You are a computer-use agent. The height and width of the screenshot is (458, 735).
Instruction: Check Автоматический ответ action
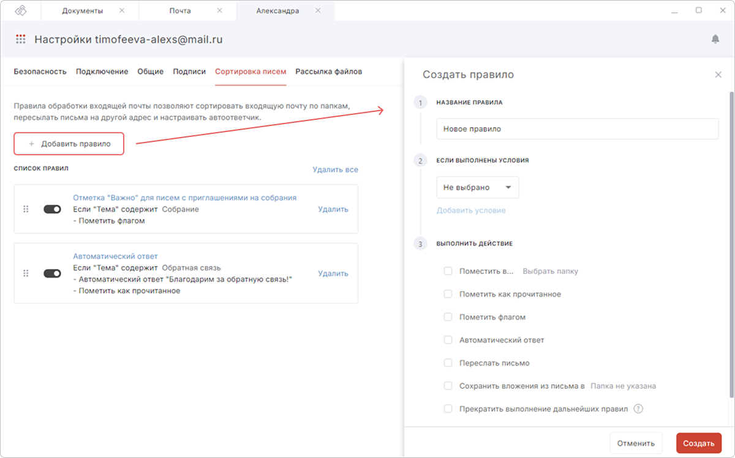(x=448, y=340)
